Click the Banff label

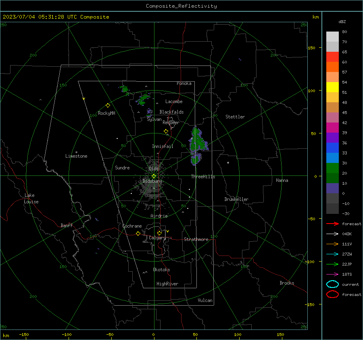67,225
